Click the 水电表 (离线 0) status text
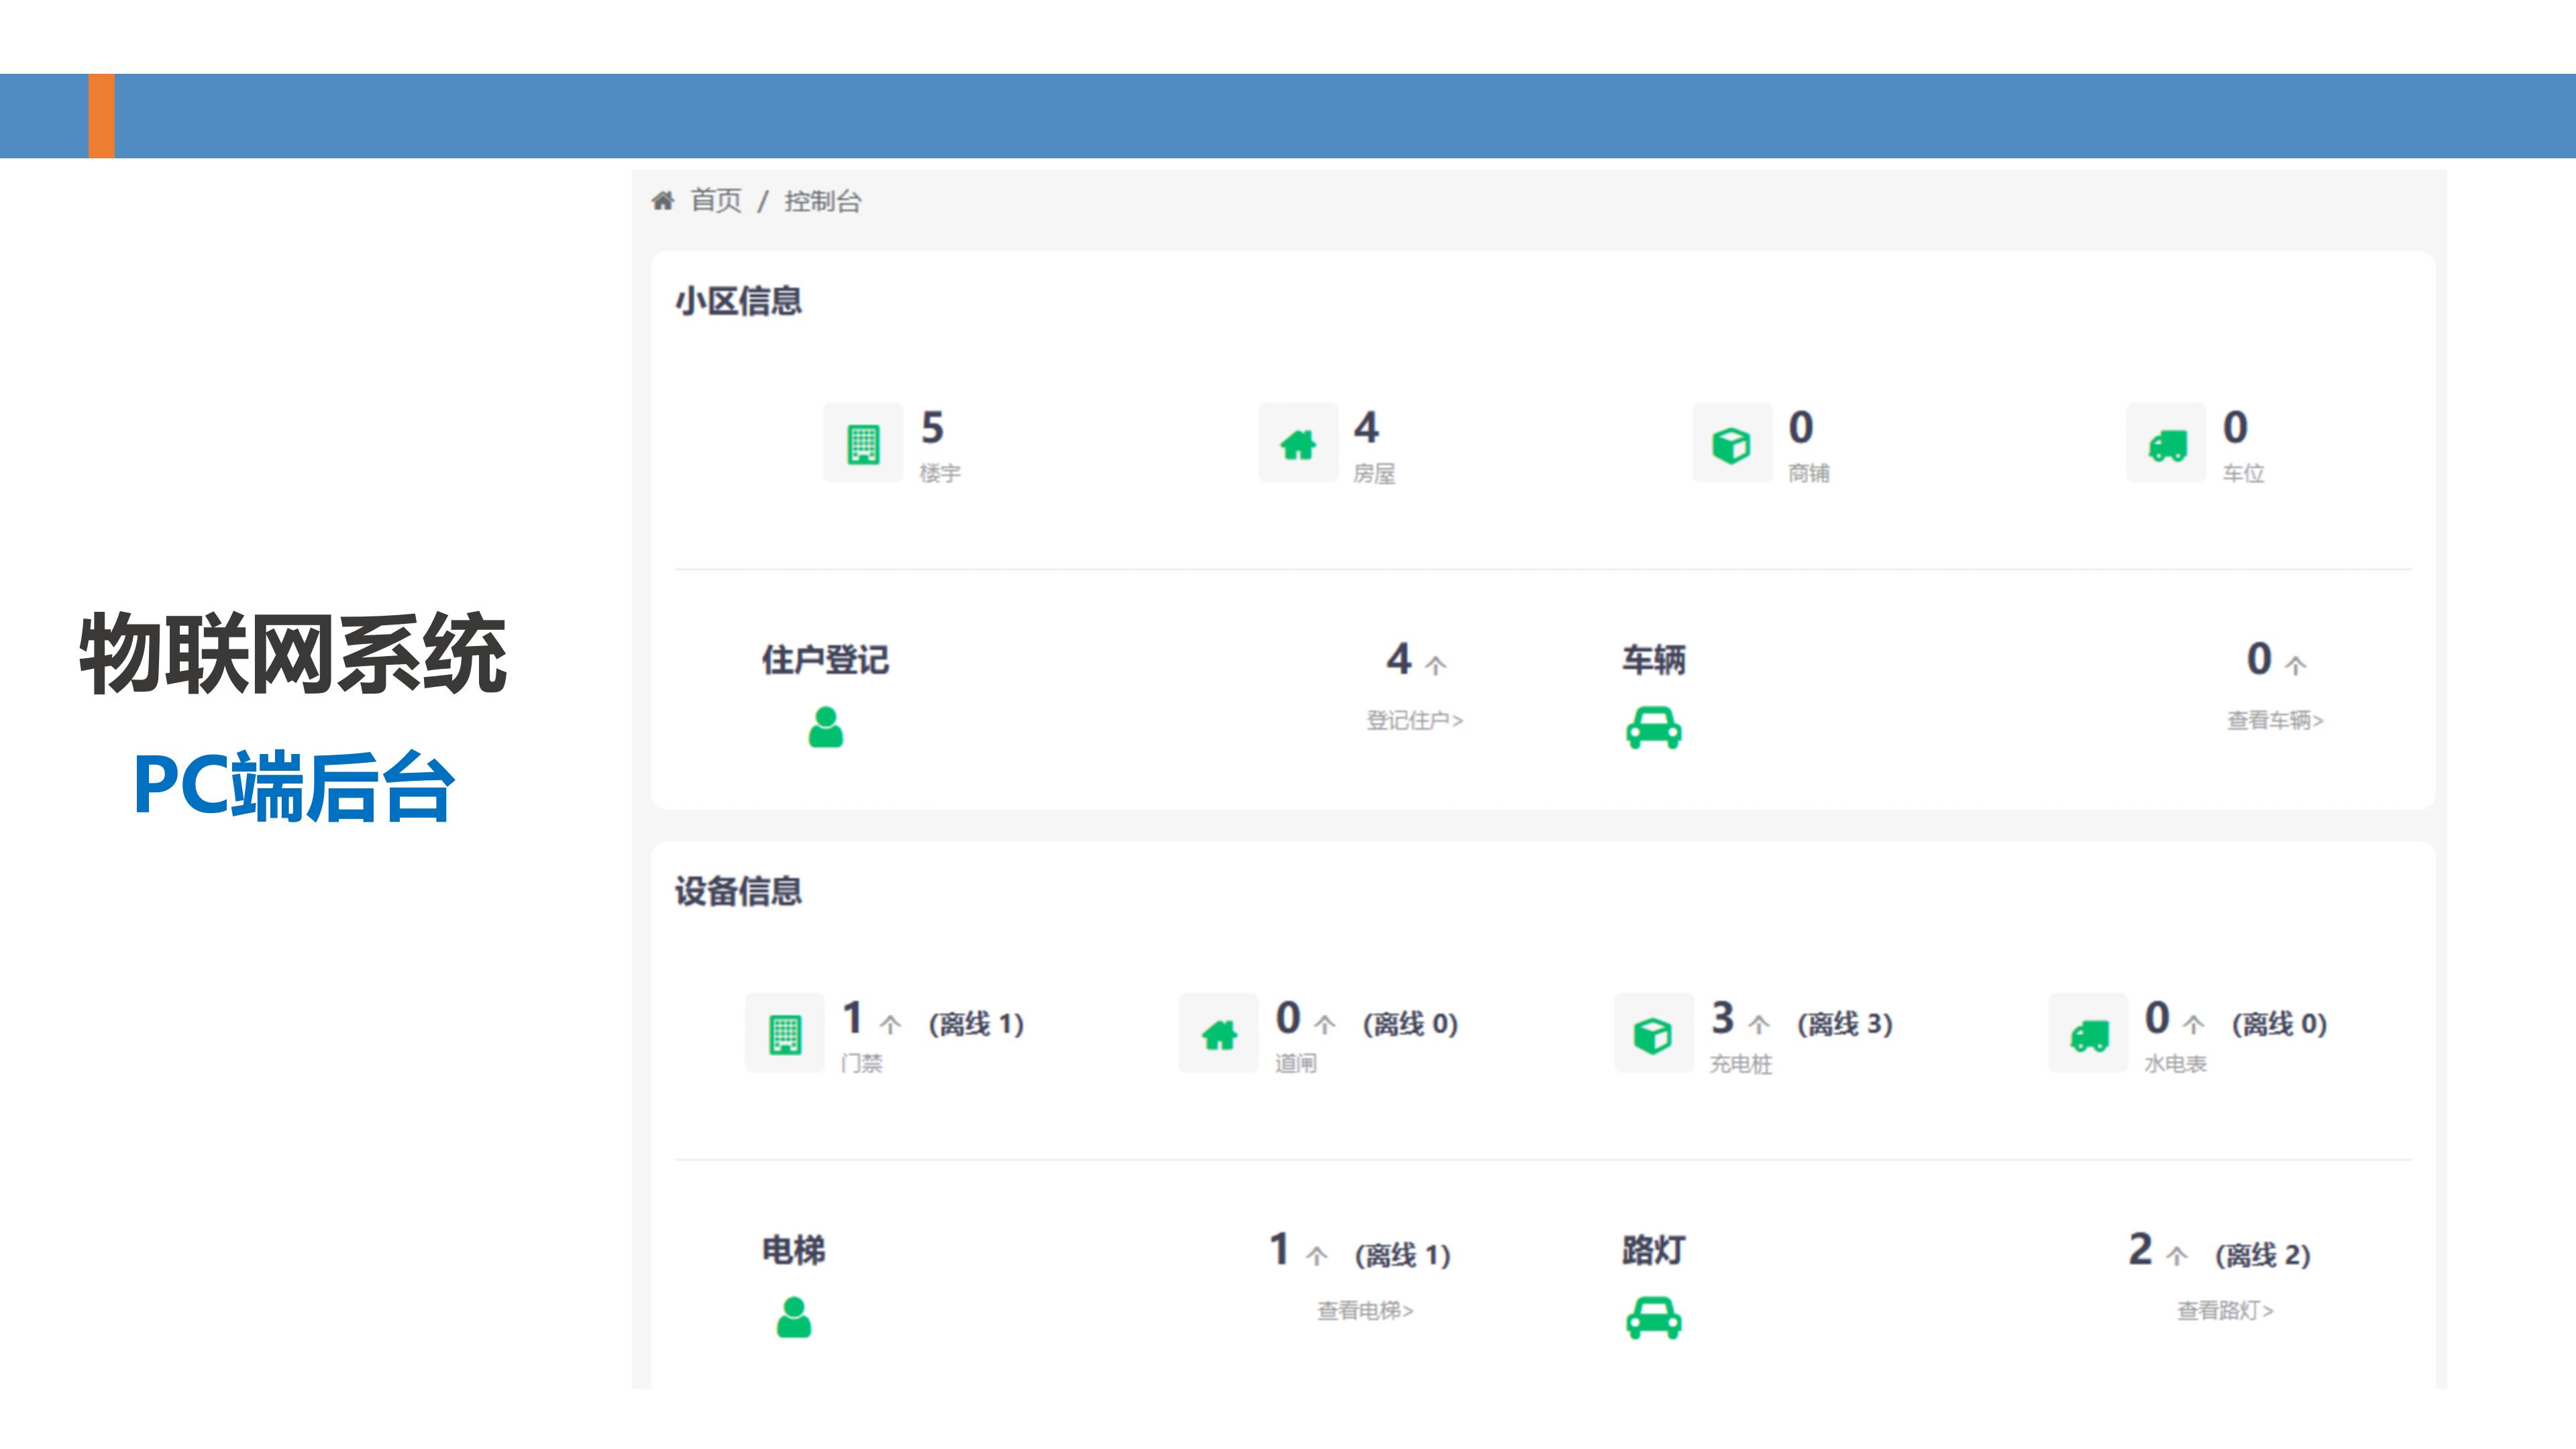Viewport: 2576px width, 1449px height. click(2279, 1024)
